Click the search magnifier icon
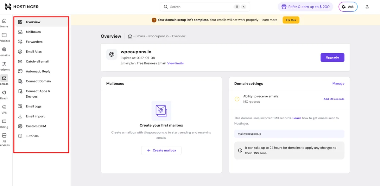380x186 pixels. [x=166, y=7]
